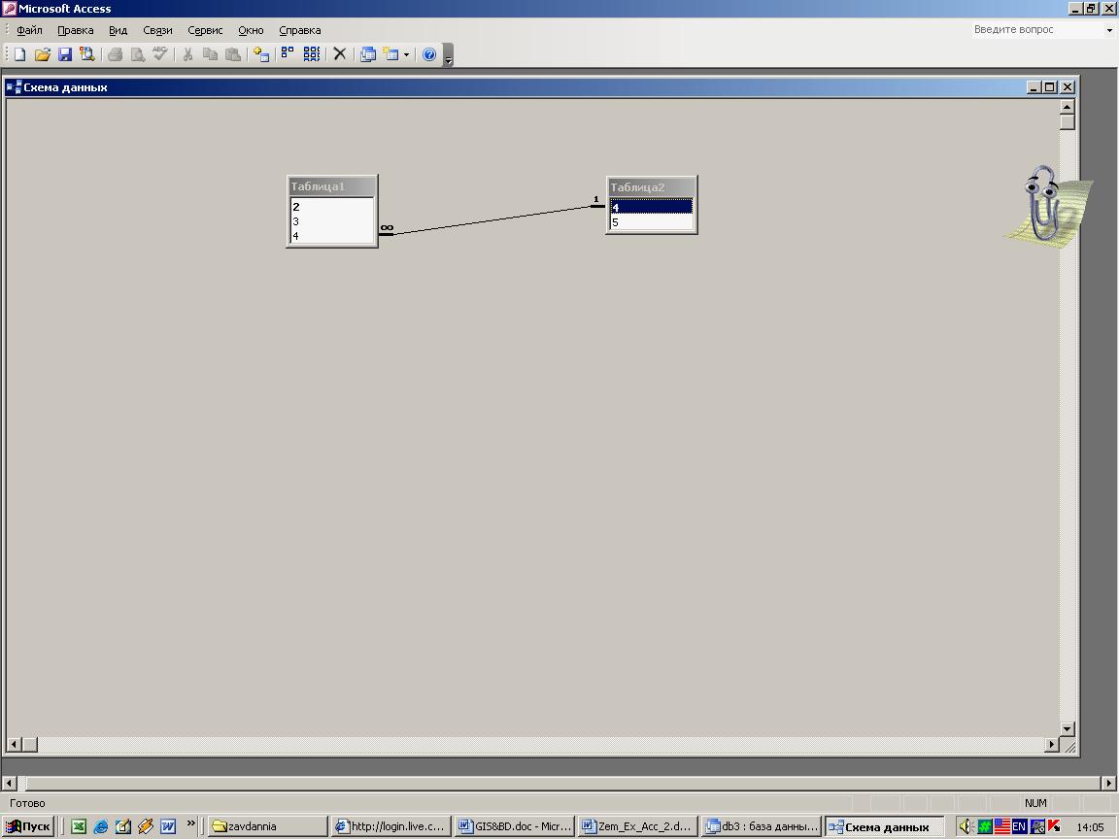Click the Print Preview toolbar icon
Viewport: 1119px width, 839px height.
[137, 54]
